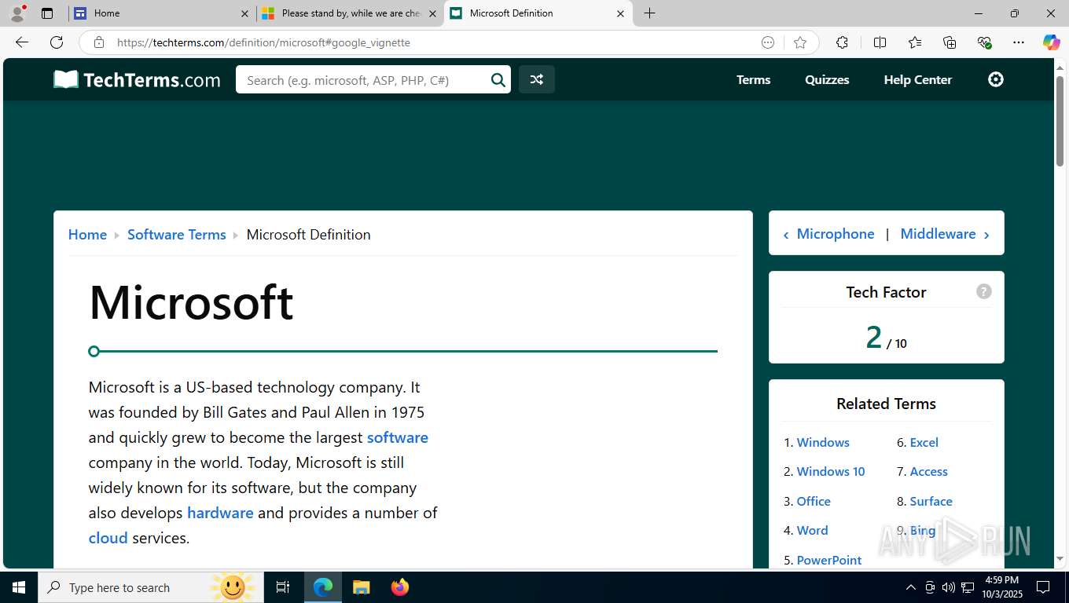
Task: Reload the page with refresh icon
Action: 57,42
